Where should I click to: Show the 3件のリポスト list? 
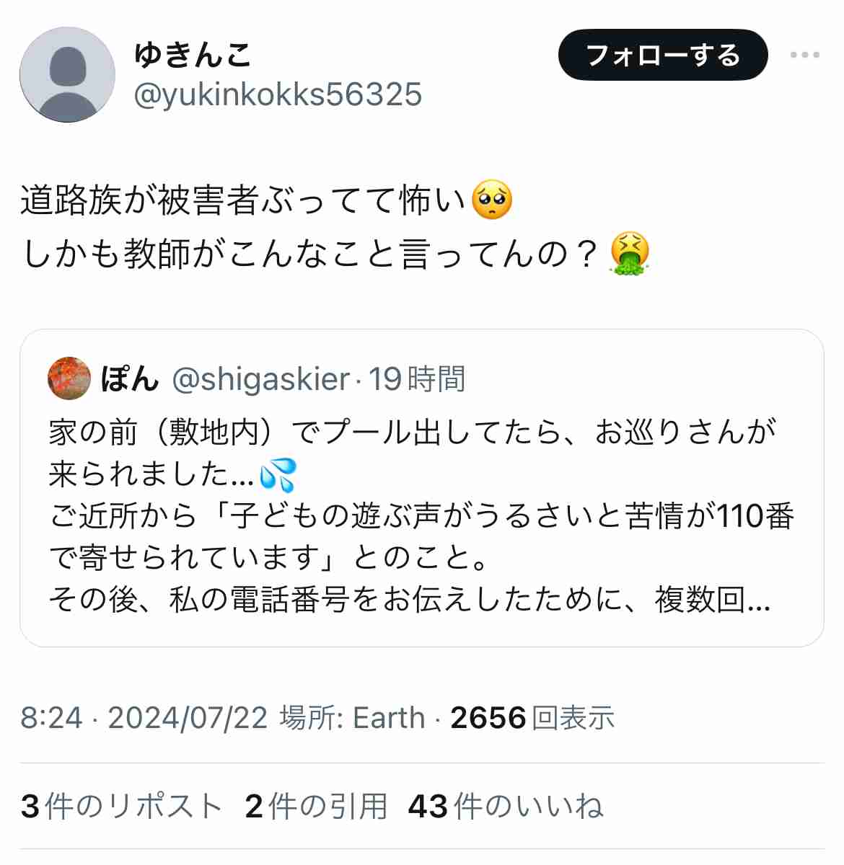pos(121,807)
